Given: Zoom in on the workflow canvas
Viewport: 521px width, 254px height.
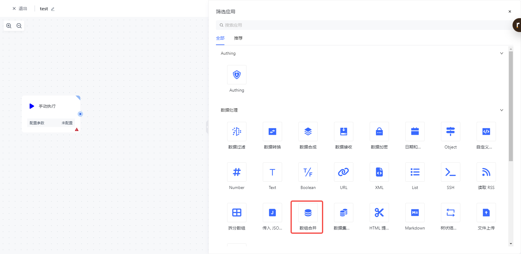Looking at the screenshot, I should pos(9,26).
